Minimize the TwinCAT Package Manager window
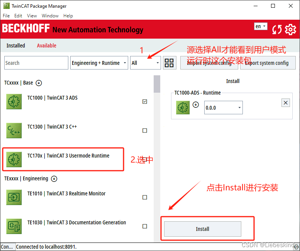The height and width of the screenshot is (251, 300). coord(256,6)
